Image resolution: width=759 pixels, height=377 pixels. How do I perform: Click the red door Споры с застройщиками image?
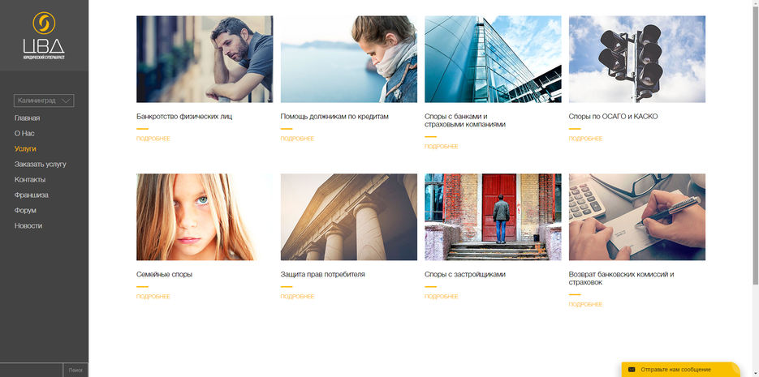point(493,217)
